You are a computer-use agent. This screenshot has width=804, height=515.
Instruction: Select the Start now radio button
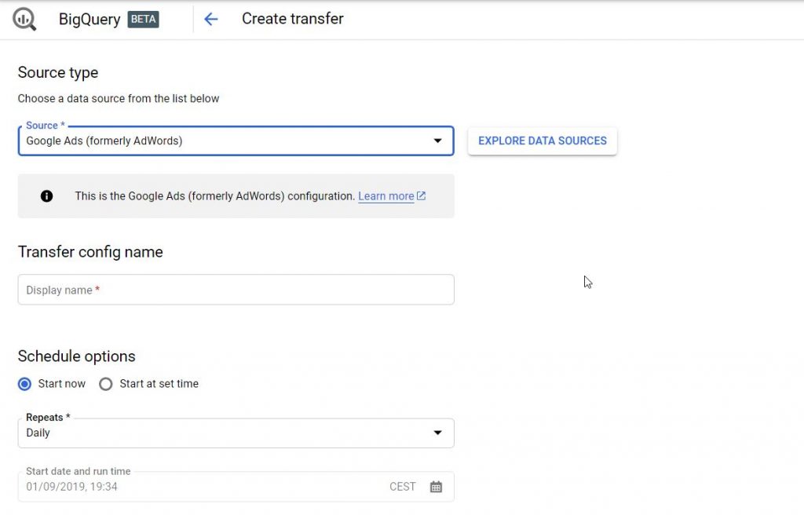coord(25,384)
